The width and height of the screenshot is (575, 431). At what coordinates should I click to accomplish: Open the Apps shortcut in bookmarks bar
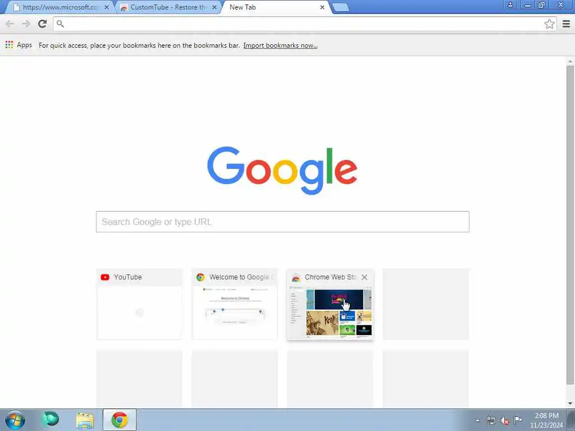click(x=19, y=45)
